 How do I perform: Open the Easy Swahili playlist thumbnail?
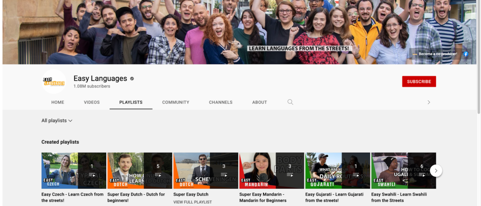403,170
